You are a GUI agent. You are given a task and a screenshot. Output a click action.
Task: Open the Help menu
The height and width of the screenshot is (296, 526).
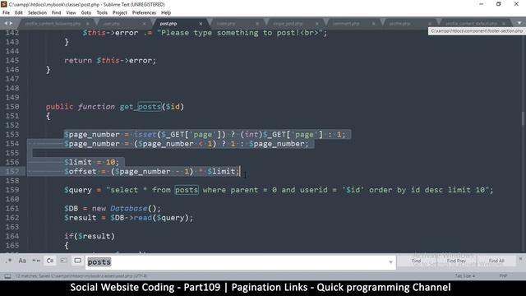(x=166, y=13)
